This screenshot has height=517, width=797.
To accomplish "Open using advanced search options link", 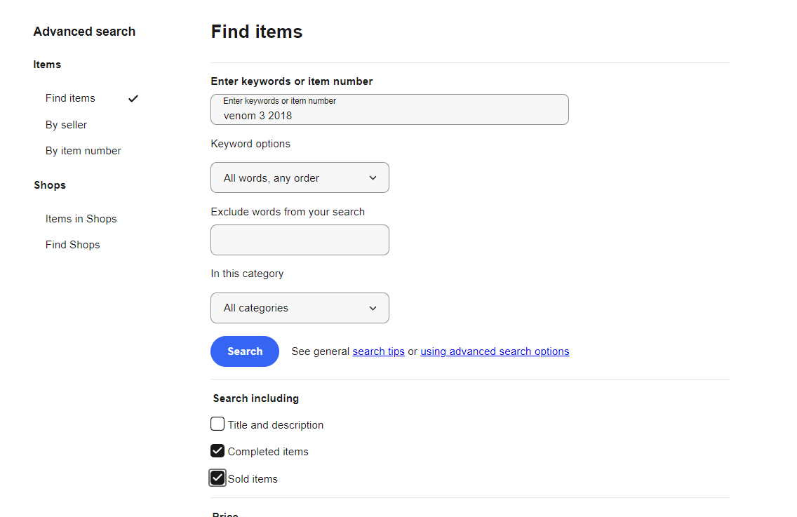I will click(495, 351).
